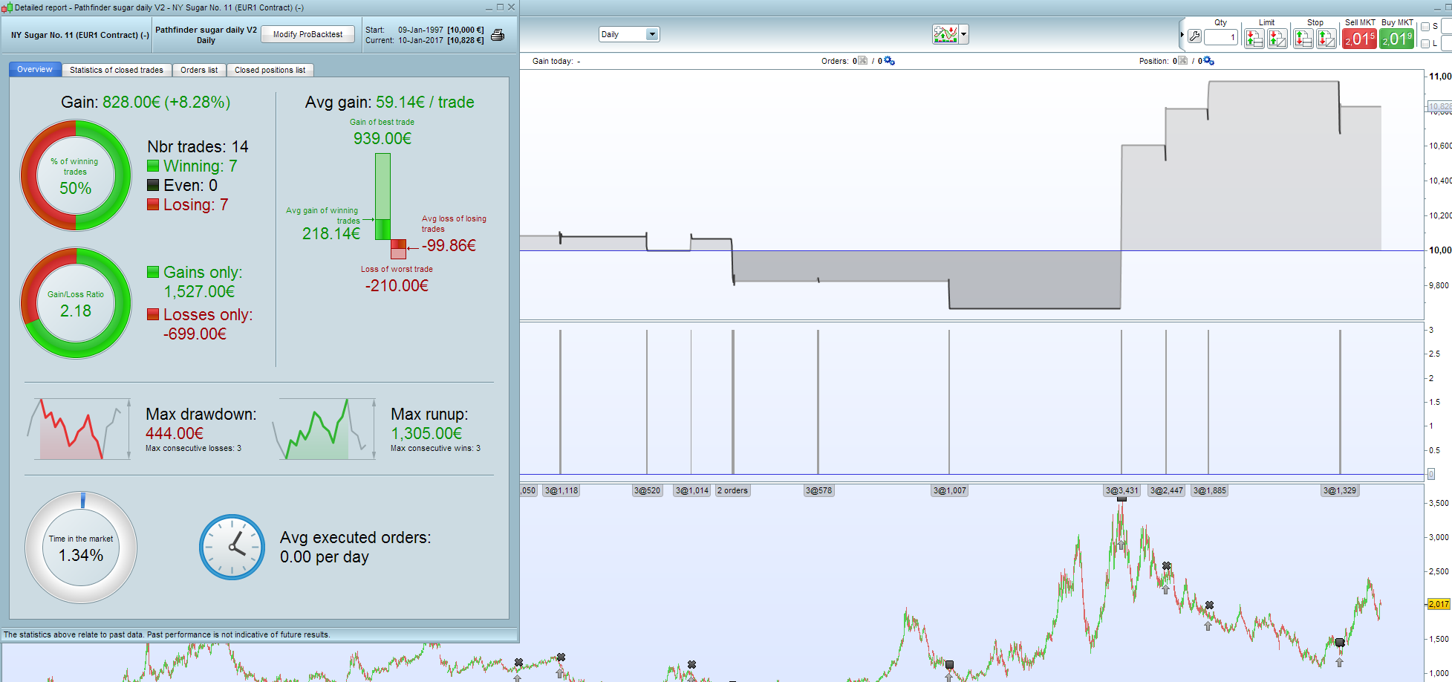Open the Daily timeframe dropdown
This screenshot has height=682, width=1452.
click(629, 34)
